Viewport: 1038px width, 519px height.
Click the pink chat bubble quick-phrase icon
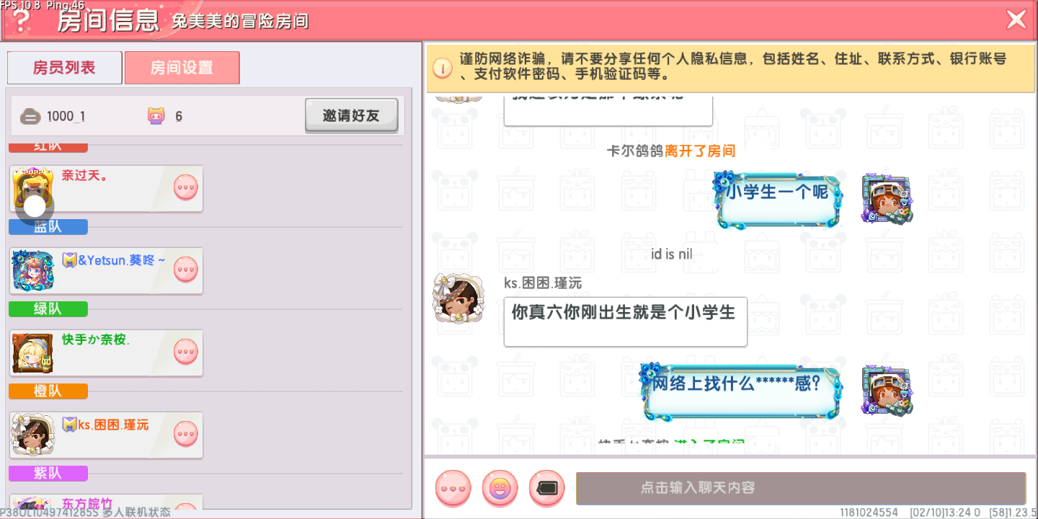[453, 488]
